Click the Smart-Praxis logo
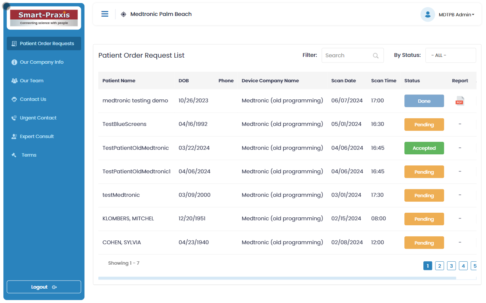The height and width of the screenshot is (303, 486). 44,18
